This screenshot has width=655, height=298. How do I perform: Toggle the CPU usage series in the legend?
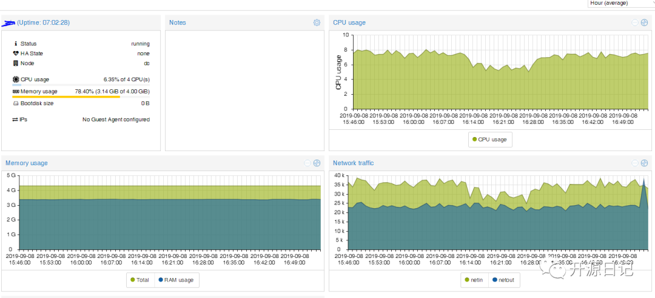tap(489, 140)
